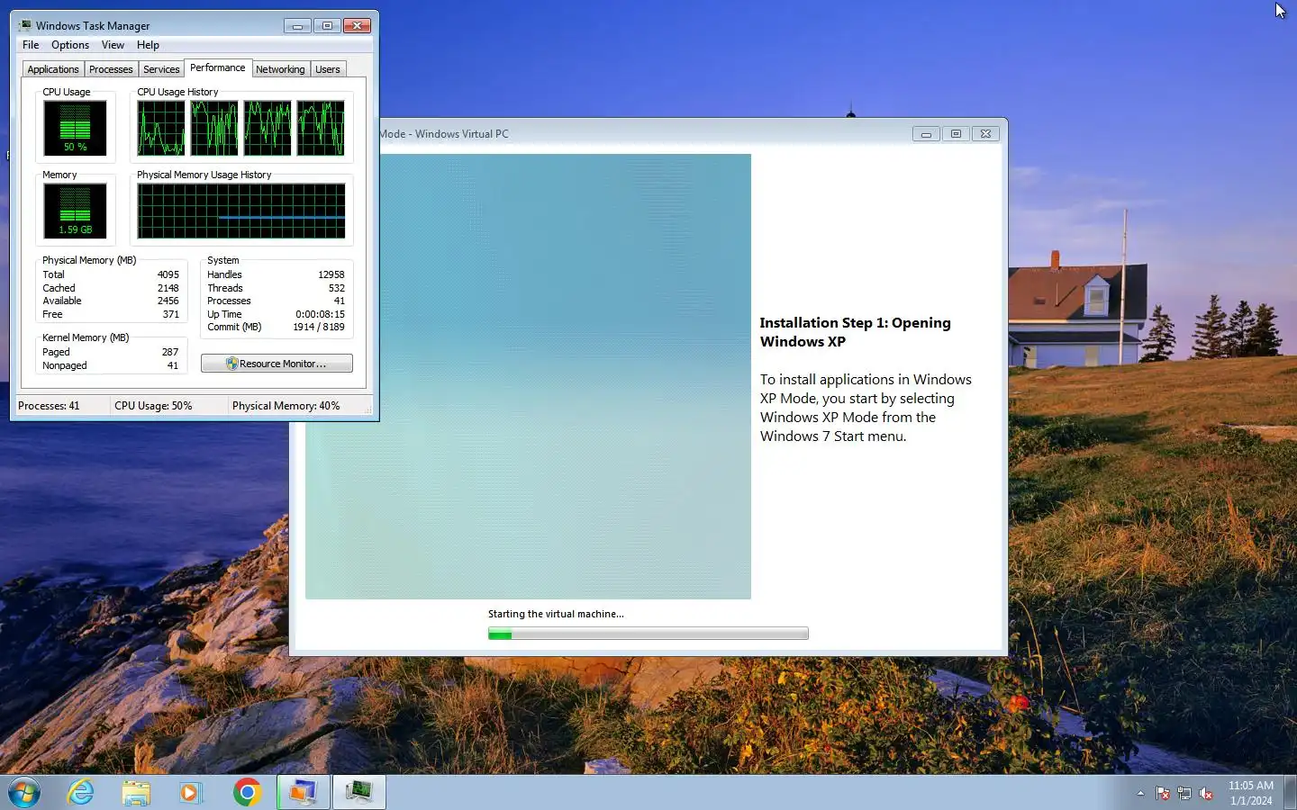This screenshot has height=810, width=1297.
Task: Switch to the Networking tab
Action: 280,69
